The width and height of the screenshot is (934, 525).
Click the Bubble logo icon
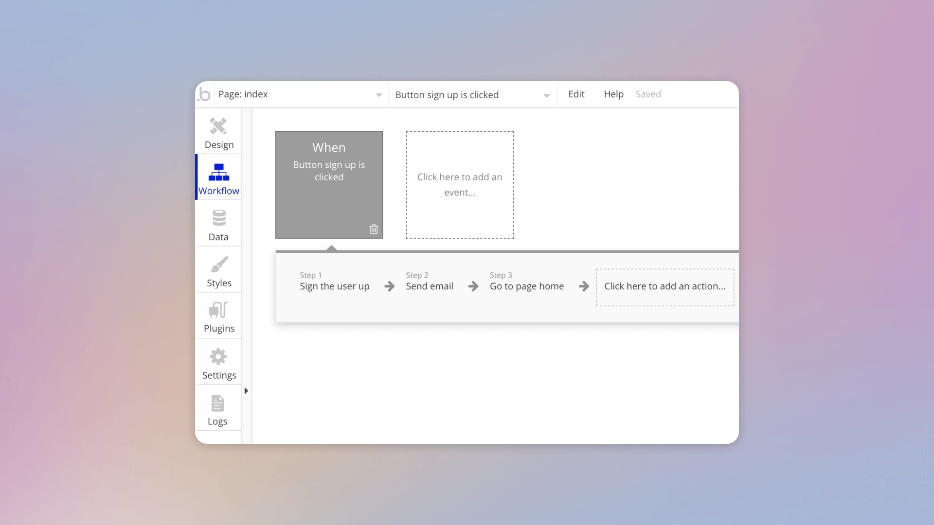[x=204, y=94]
